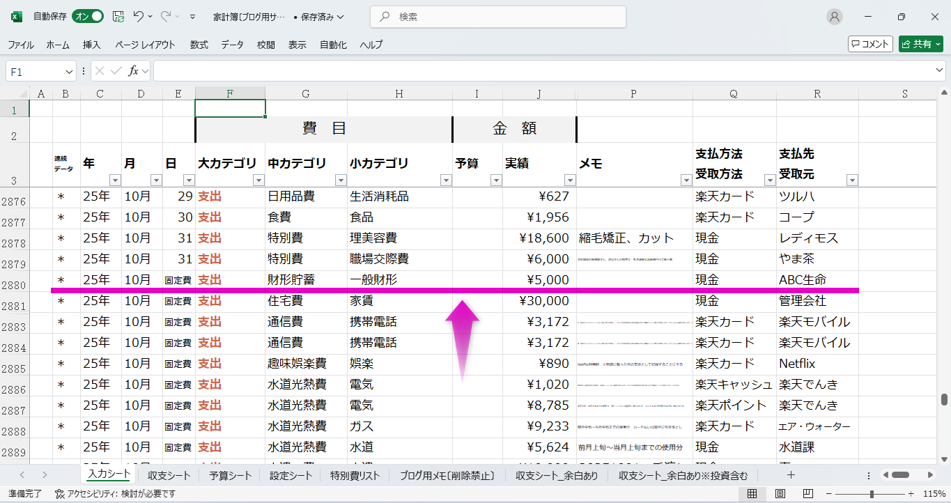Click the zoom in plus icon
Image resolution: width=951 pixels, height=503 pixels.
click(912, 493)
